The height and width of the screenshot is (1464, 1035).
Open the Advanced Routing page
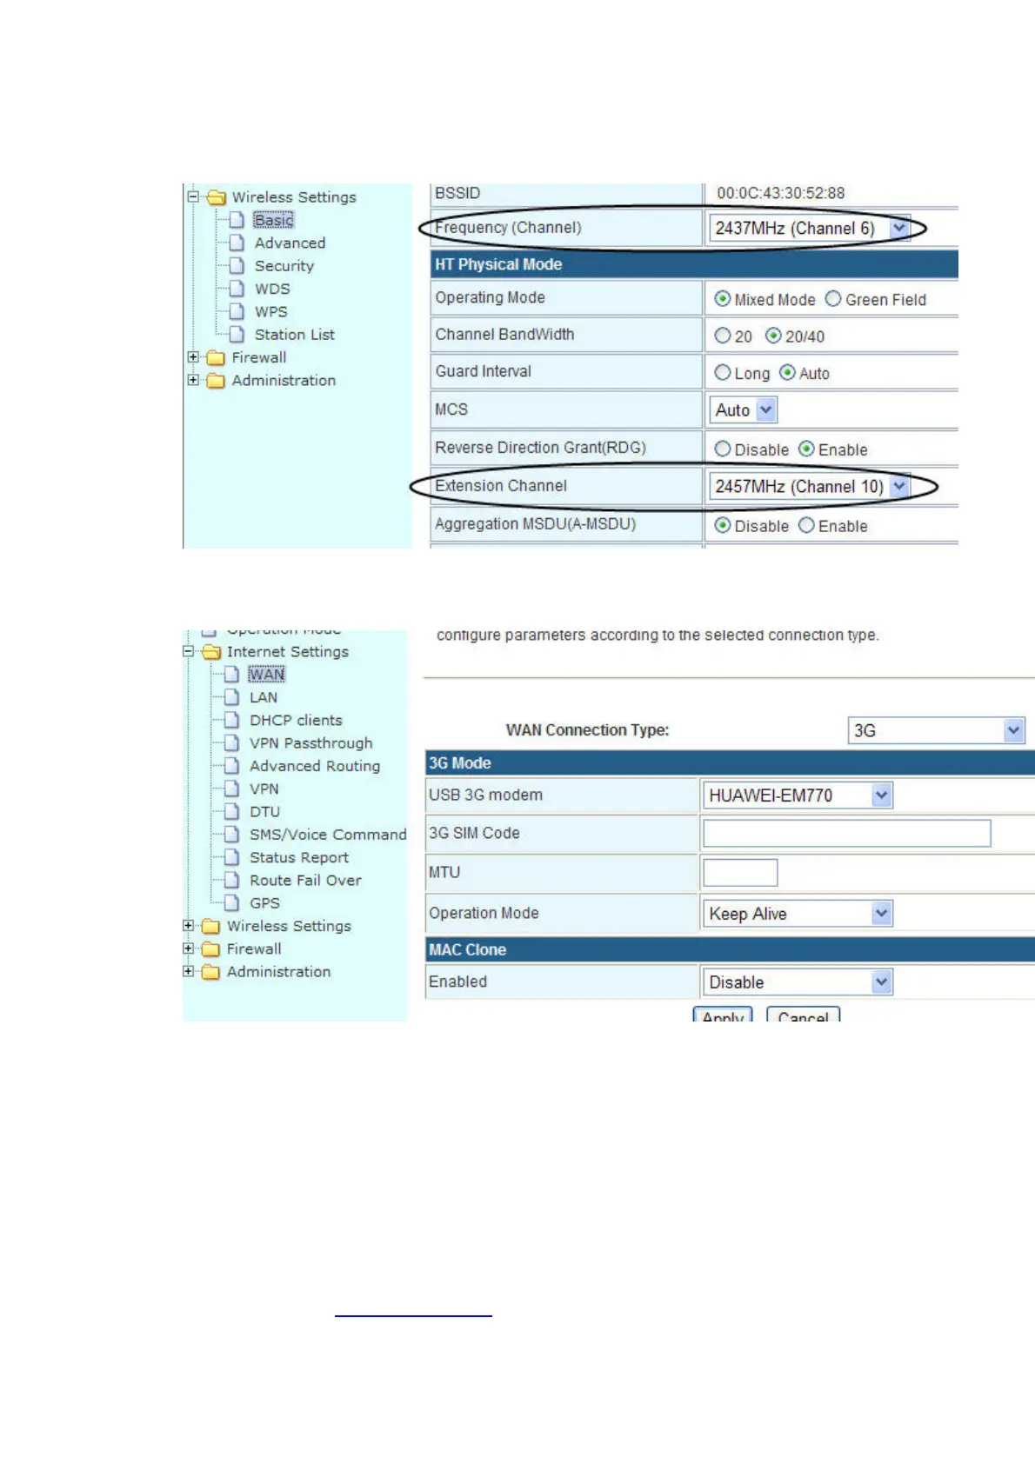(315, 766)
